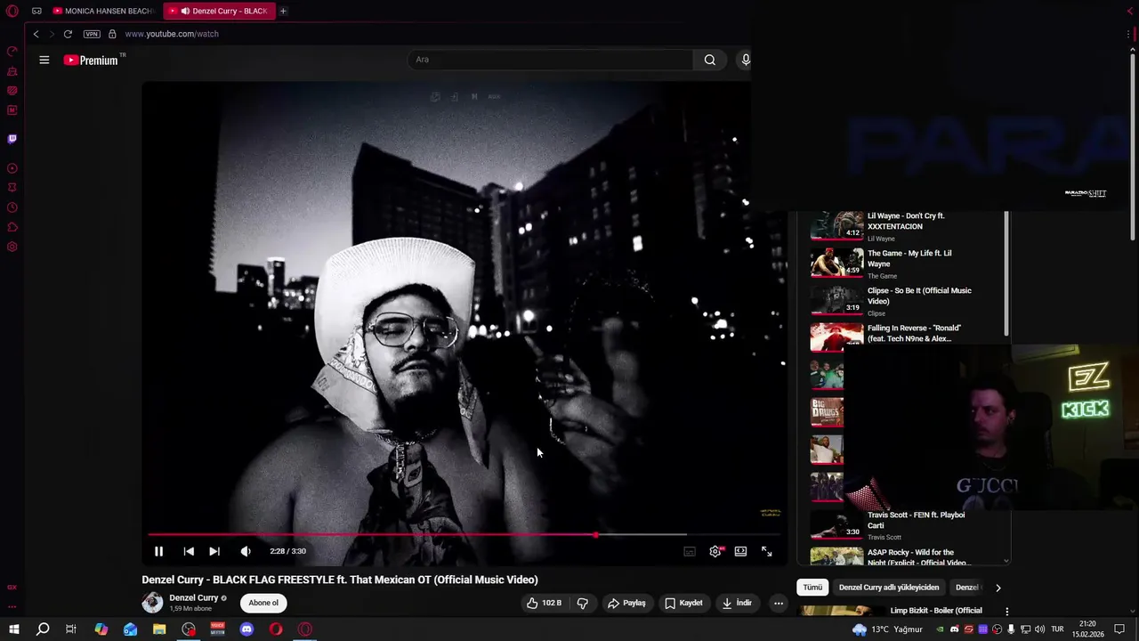Subscribe with the Abone ol button

coord(263,603)
